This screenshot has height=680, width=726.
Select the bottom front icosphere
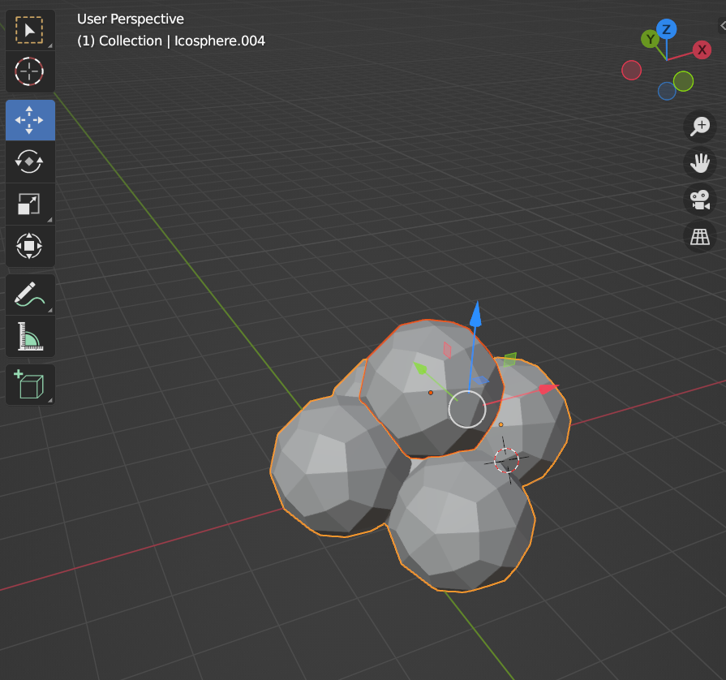click(461, 523)
